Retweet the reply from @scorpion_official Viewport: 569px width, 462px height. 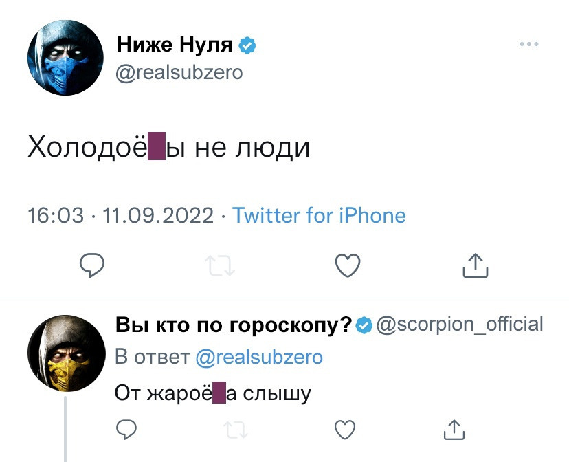coord(234,430)
